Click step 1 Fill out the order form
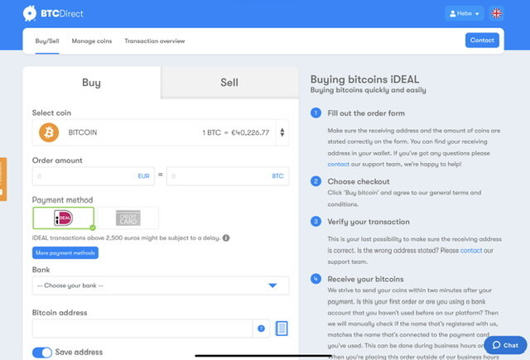Image resolution: width=530 pixels, height=360 pixels. (366, 113)
